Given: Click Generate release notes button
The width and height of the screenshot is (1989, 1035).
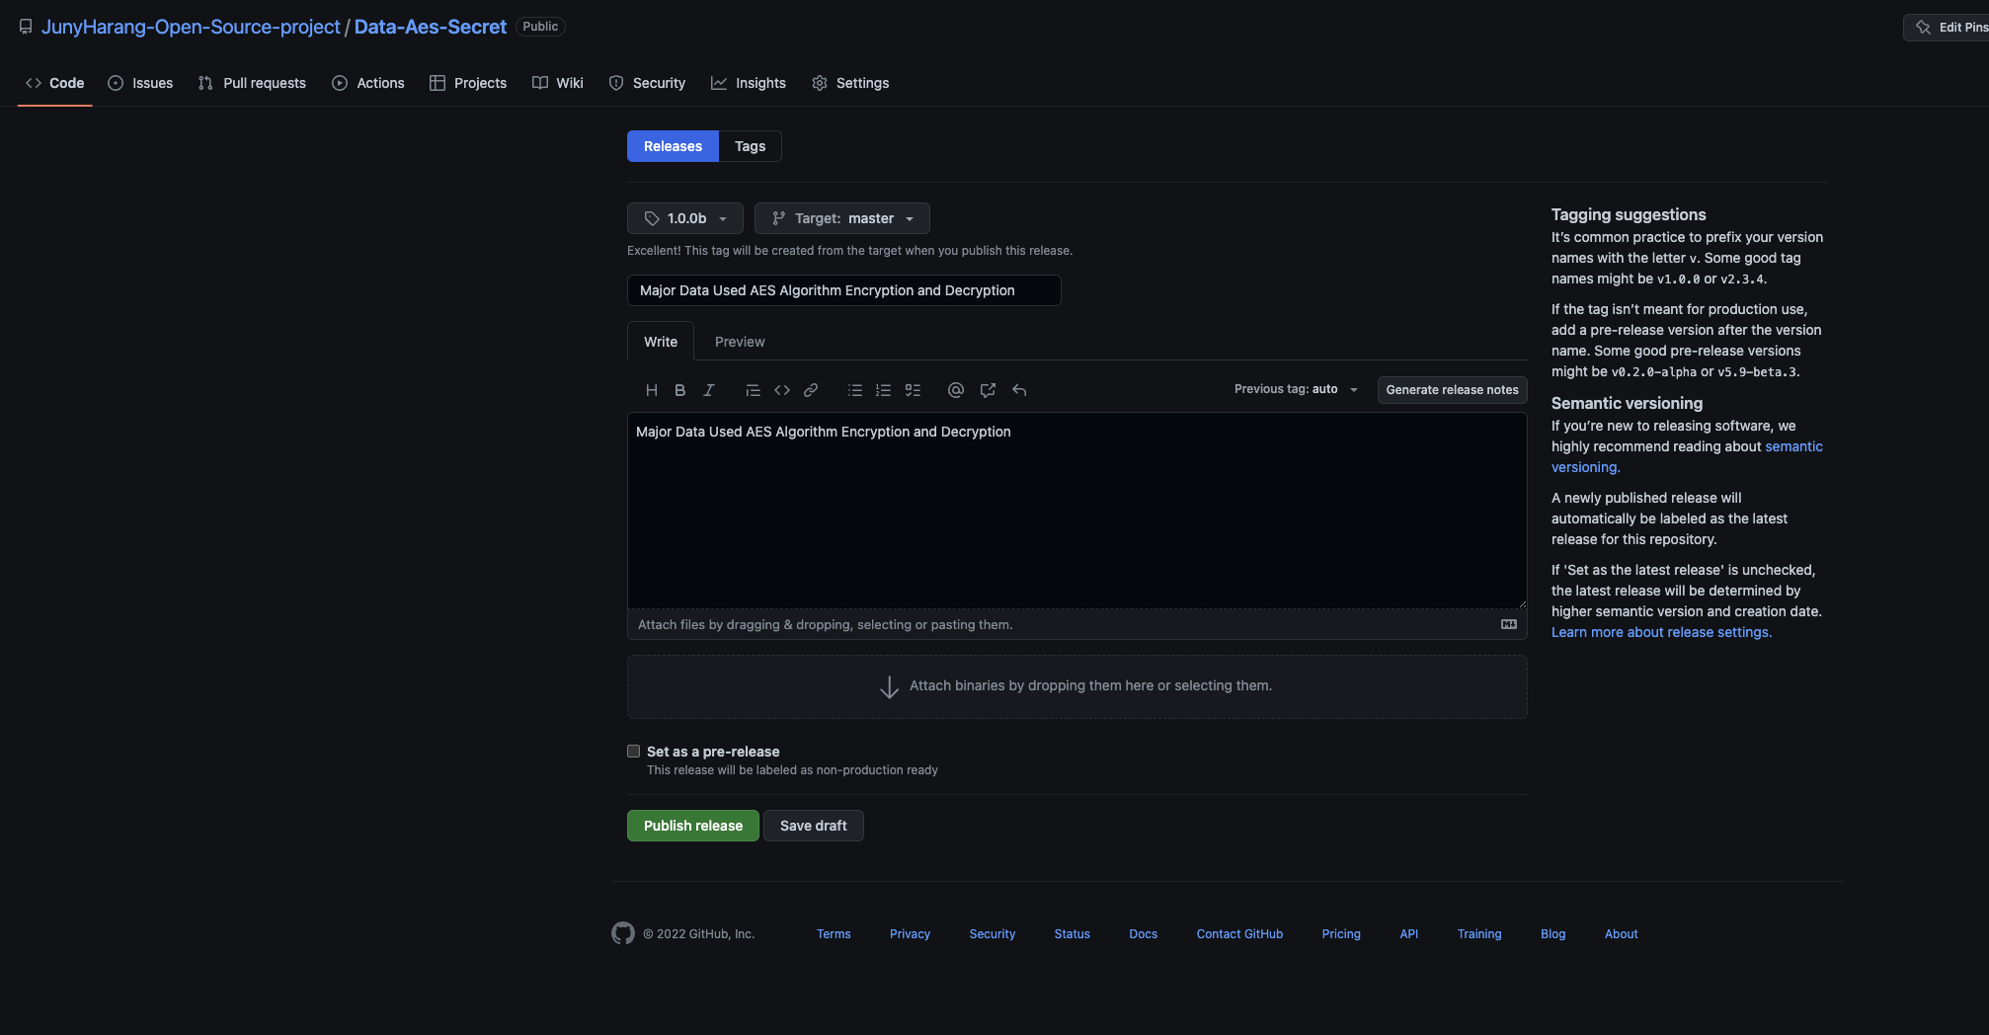Looking at the screenshot, I should (x=1452, y=390).
